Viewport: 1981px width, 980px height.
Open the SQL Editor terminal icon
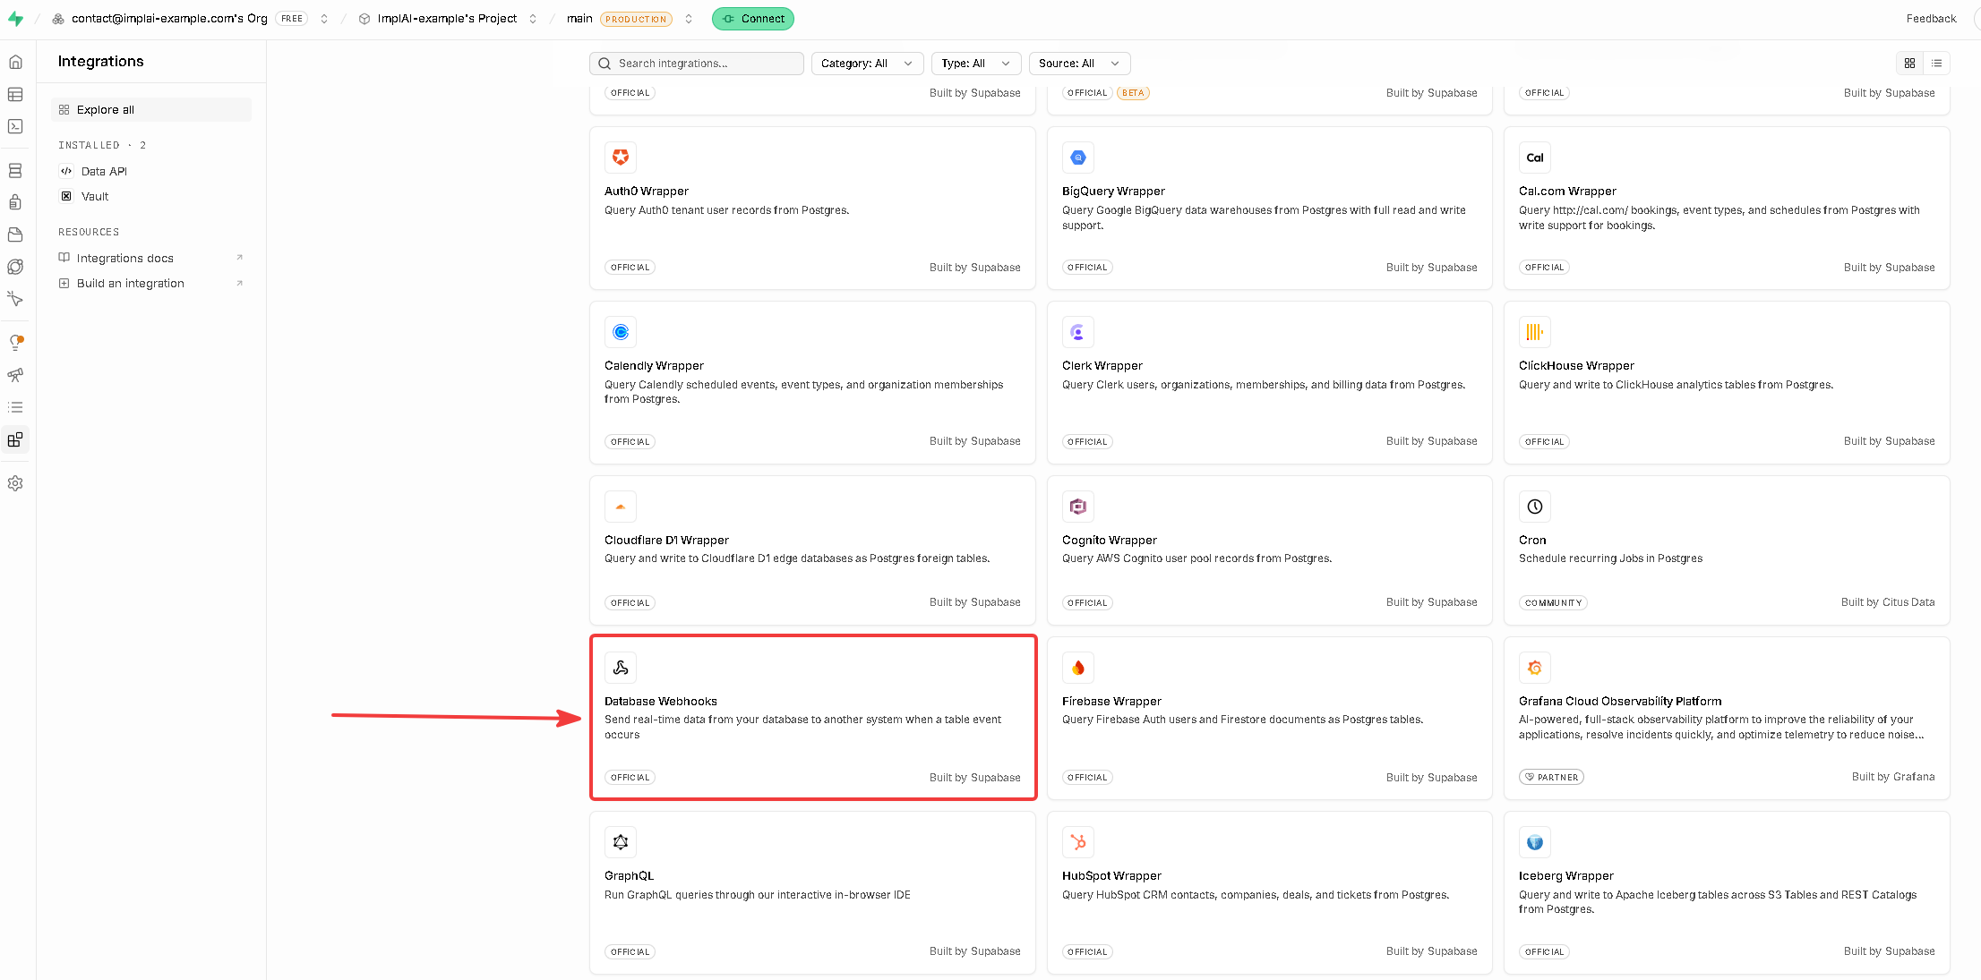tap(15, 126)
